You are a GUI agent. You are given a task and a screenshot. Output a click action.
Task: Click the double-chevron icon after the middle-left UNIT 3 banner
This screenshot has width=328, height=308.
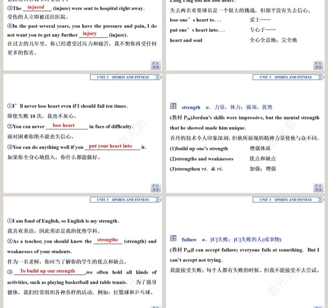point(158,77)
